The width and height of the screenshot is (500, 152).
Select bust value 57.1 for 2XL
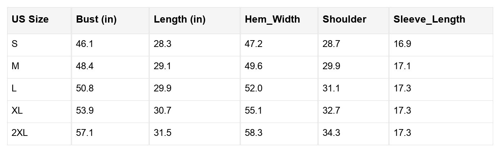[85, 133]
